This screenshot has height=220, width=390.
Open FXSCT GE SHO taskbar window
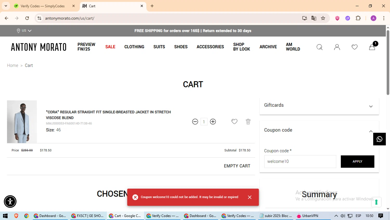pos(87,216)
